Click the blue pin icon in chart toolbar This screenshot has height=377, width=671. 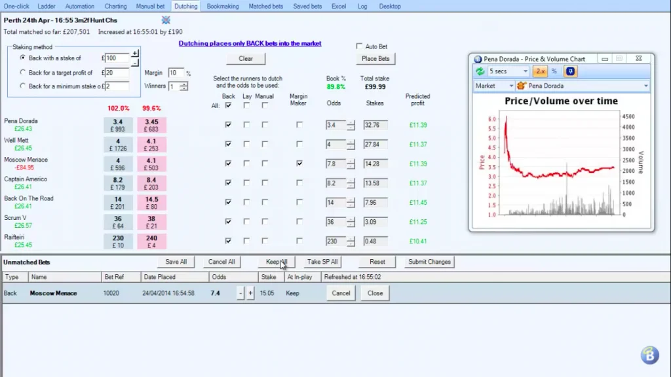571,71
